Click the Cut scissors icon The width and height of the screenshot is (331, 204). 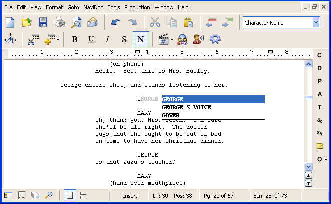(155, 22)
